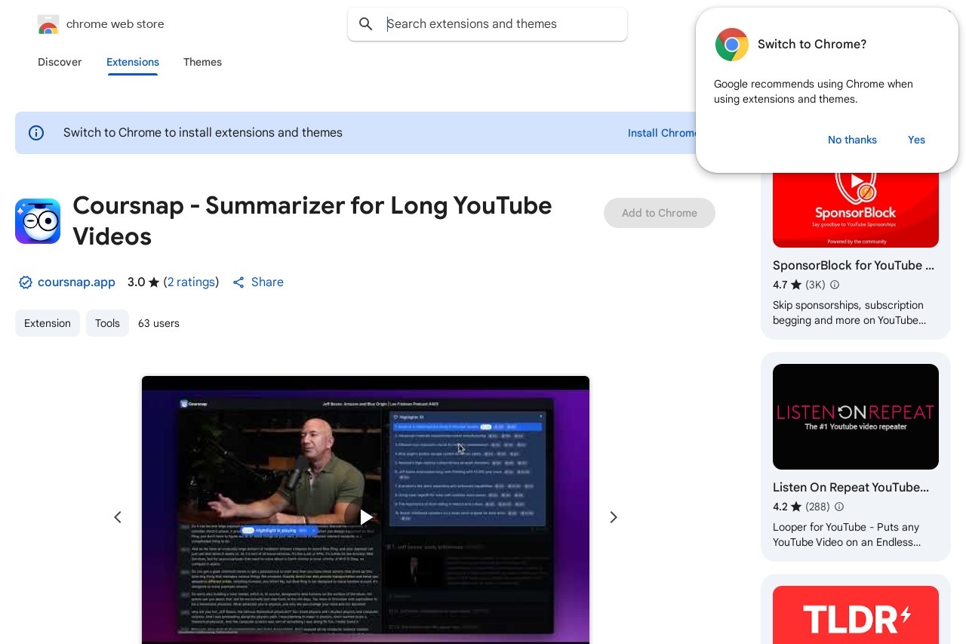
Task: Click the Search extensions and themes field
Action: pos(488,24)
